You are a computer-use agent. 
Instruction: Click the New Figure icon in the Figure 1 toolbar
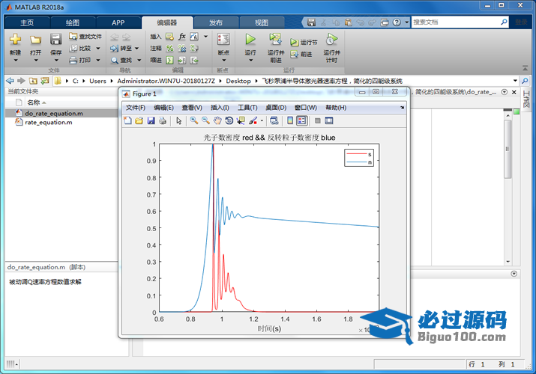128,120
